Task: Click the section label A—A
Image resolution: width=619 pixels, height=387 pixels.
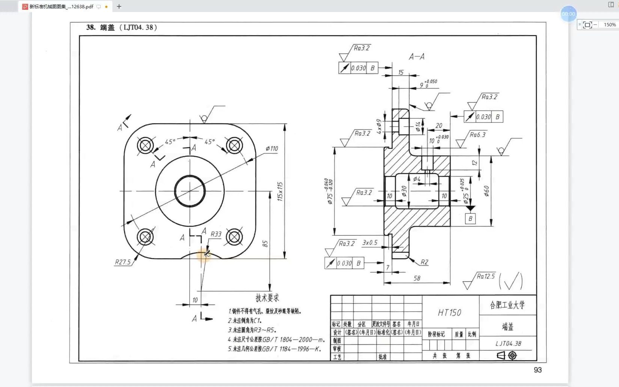Action: click(417, 57)
